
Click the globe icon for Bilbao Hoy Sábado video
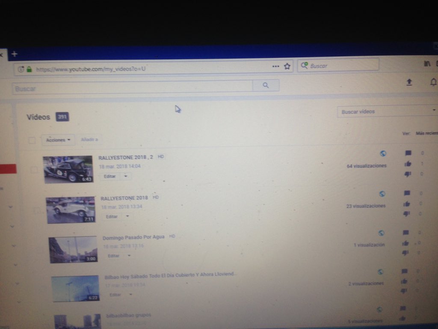coord(380,272)
